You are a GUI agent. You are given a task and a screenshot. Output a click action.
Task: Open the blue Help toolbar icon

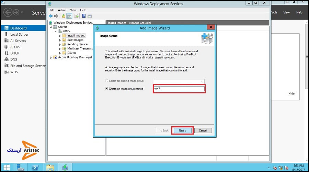click(83, 16)
